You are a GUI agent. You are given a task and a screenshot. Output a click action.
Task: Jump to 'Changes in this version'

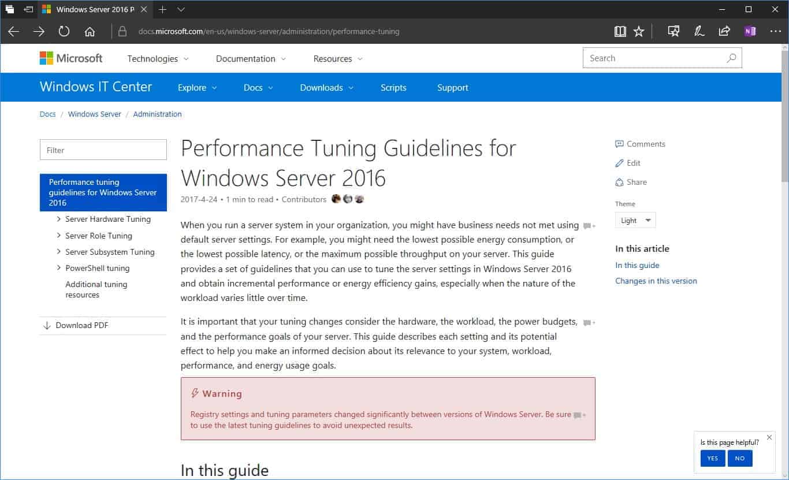(656, 281)
